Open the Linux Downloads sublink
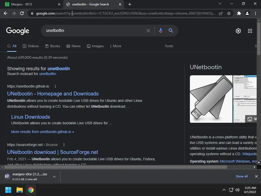 31,117
